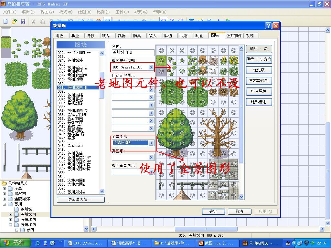Collapse the 苏州 map tree node

[4, 204]
